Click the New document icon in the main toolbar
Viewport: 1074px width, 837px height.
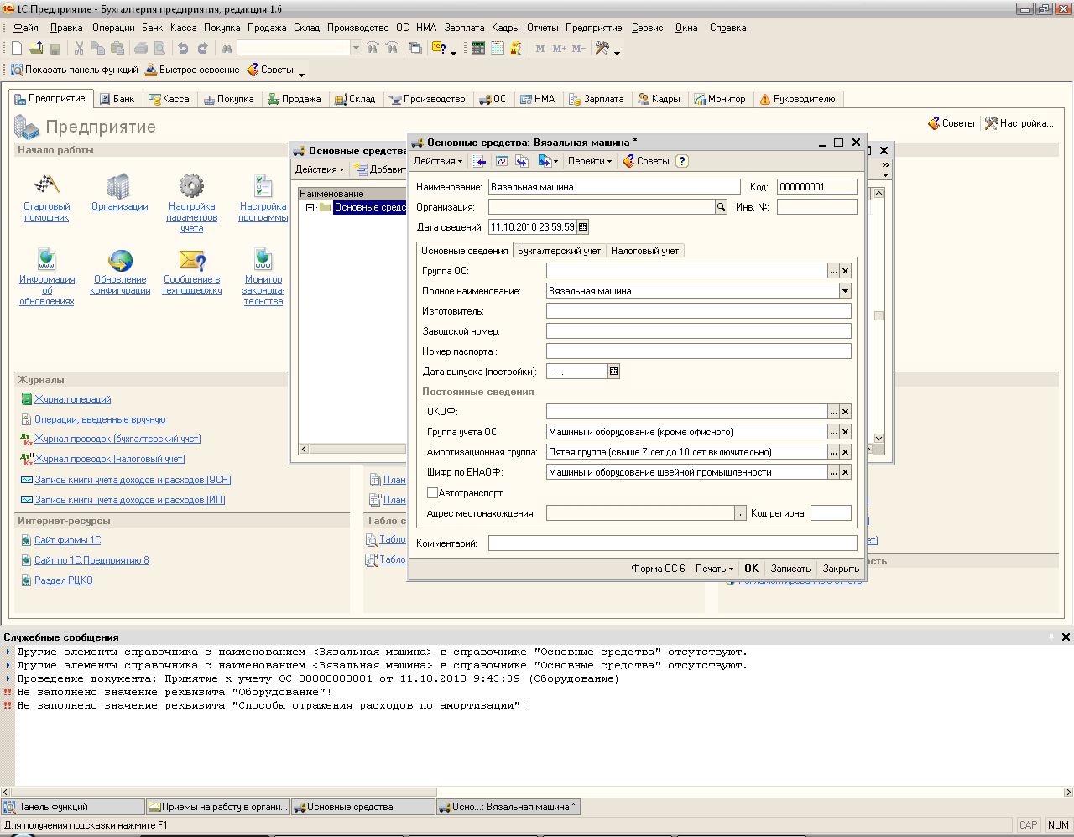click(x=17, y=49)
